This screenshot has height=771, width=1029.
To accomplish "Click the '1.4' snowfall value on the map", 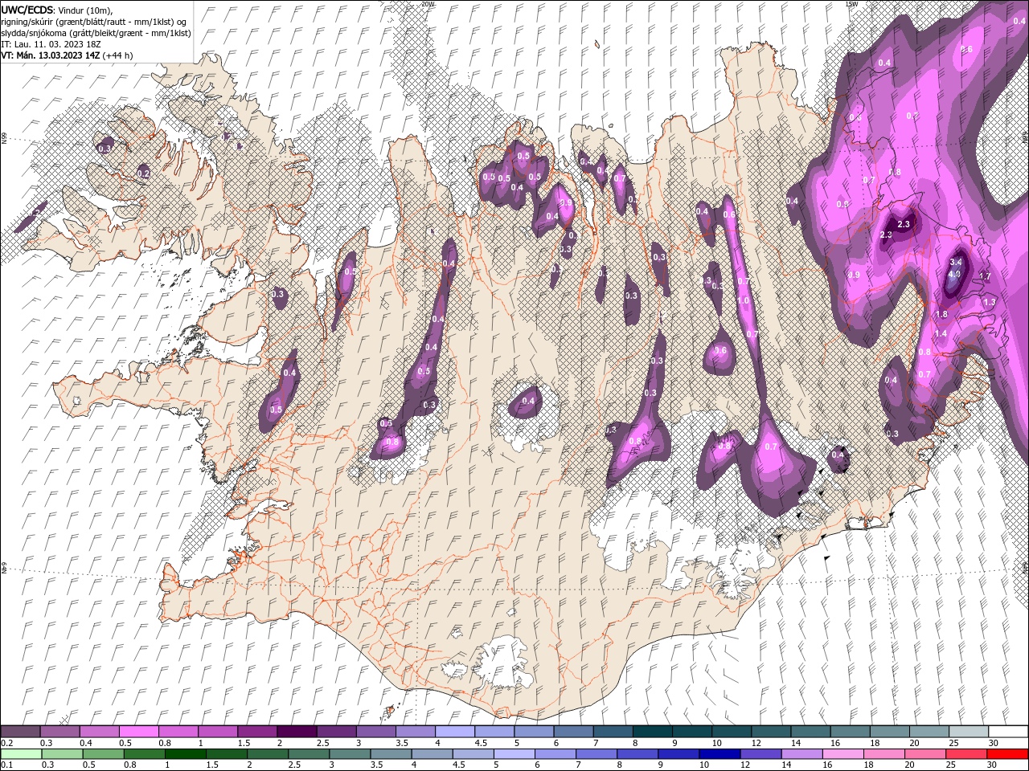I will click(941, 333).
